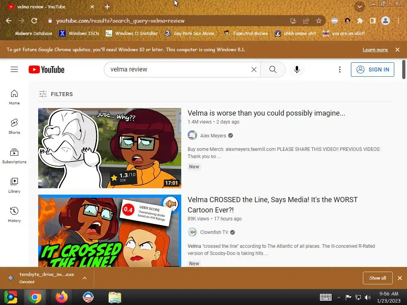This screenshot has height=305, width=407.
Task: Close the downloads bar
Action: click(x=400, y=278)
